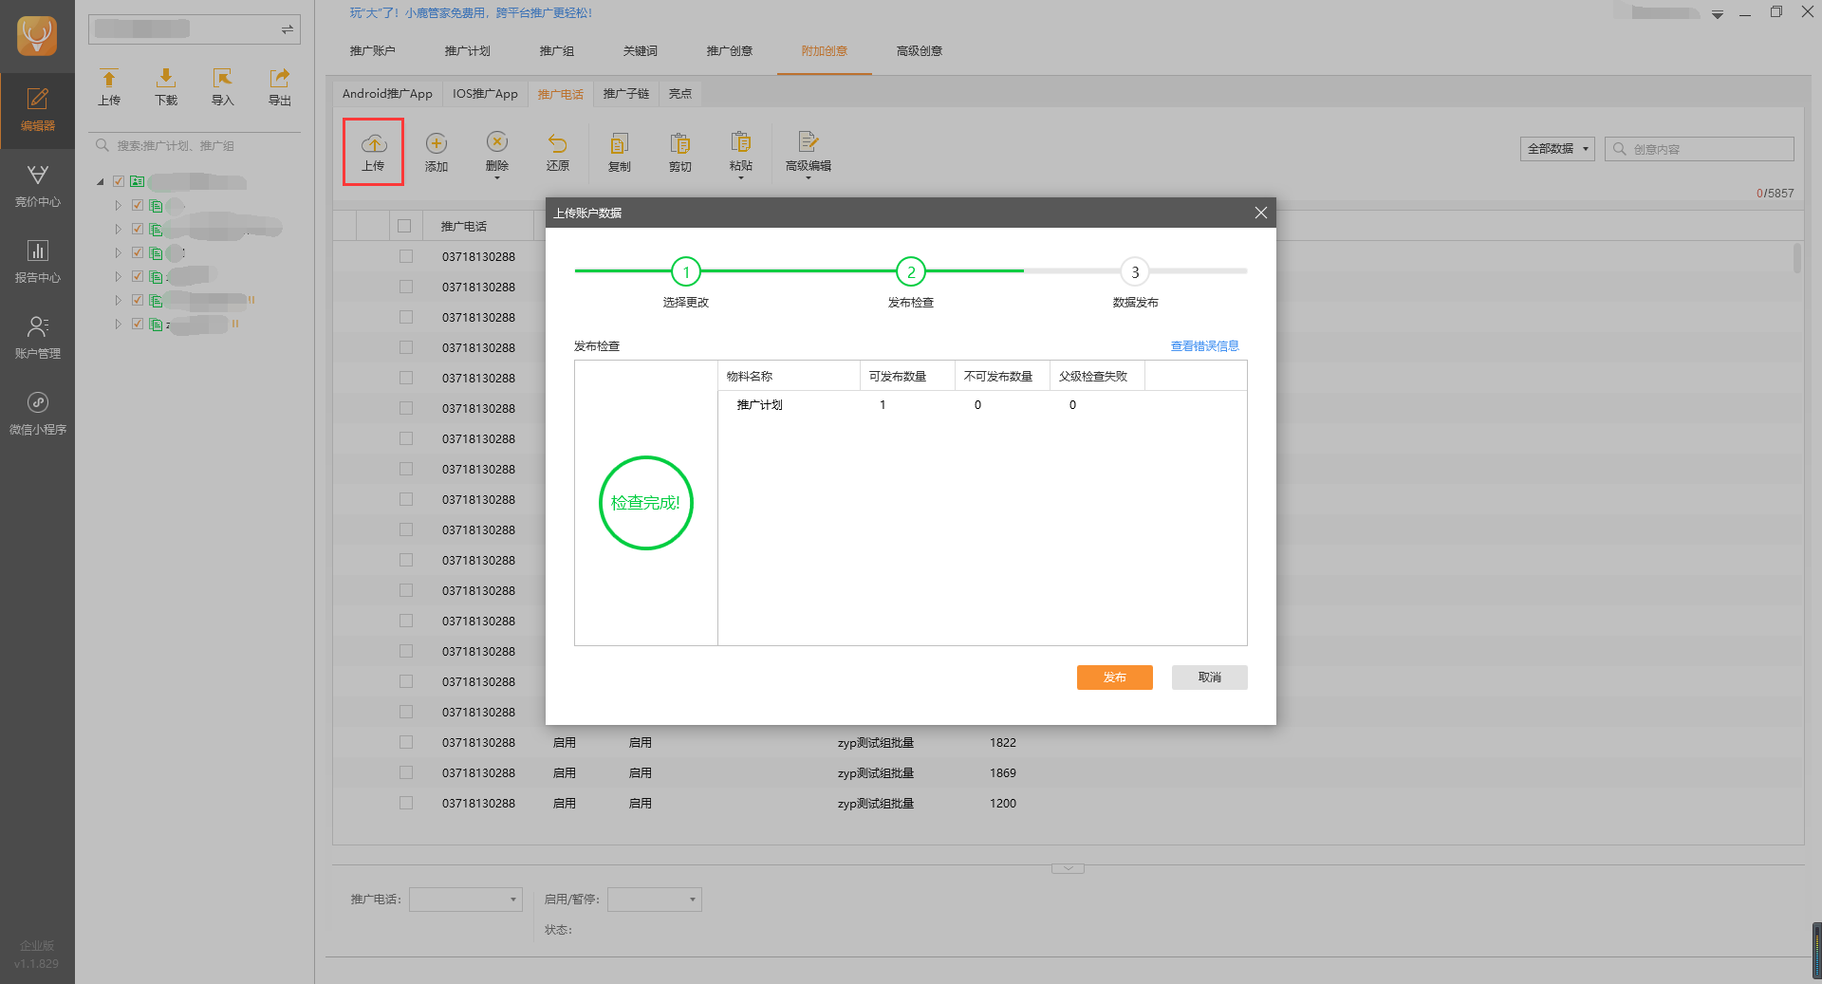Open the 推广子链 sub-tab
The width and height of the screenshot is (1822, 984).
(626, 94)
